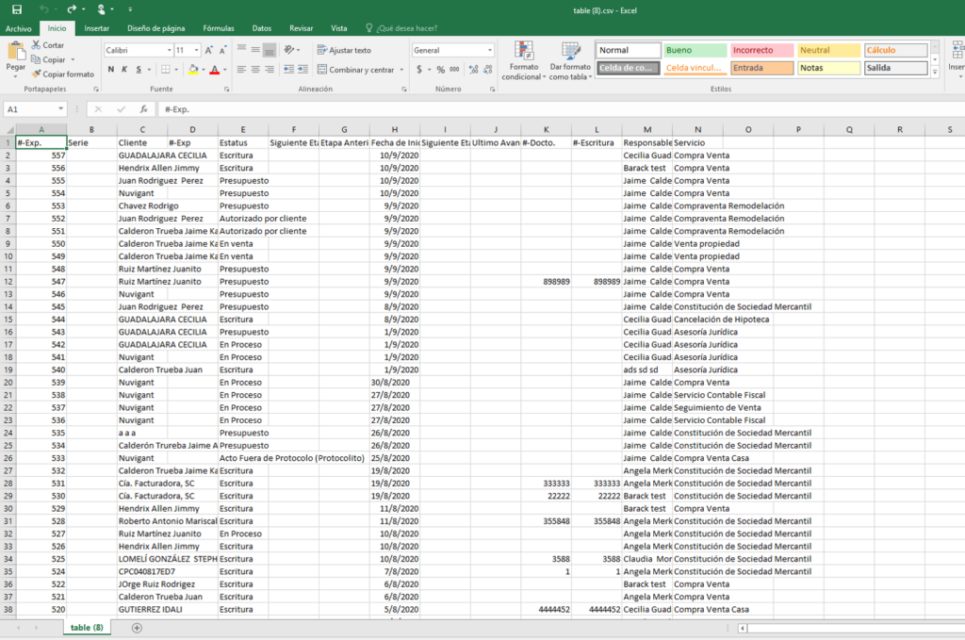Open the font size 11 dropdown
965x640 pixels.
196,51
